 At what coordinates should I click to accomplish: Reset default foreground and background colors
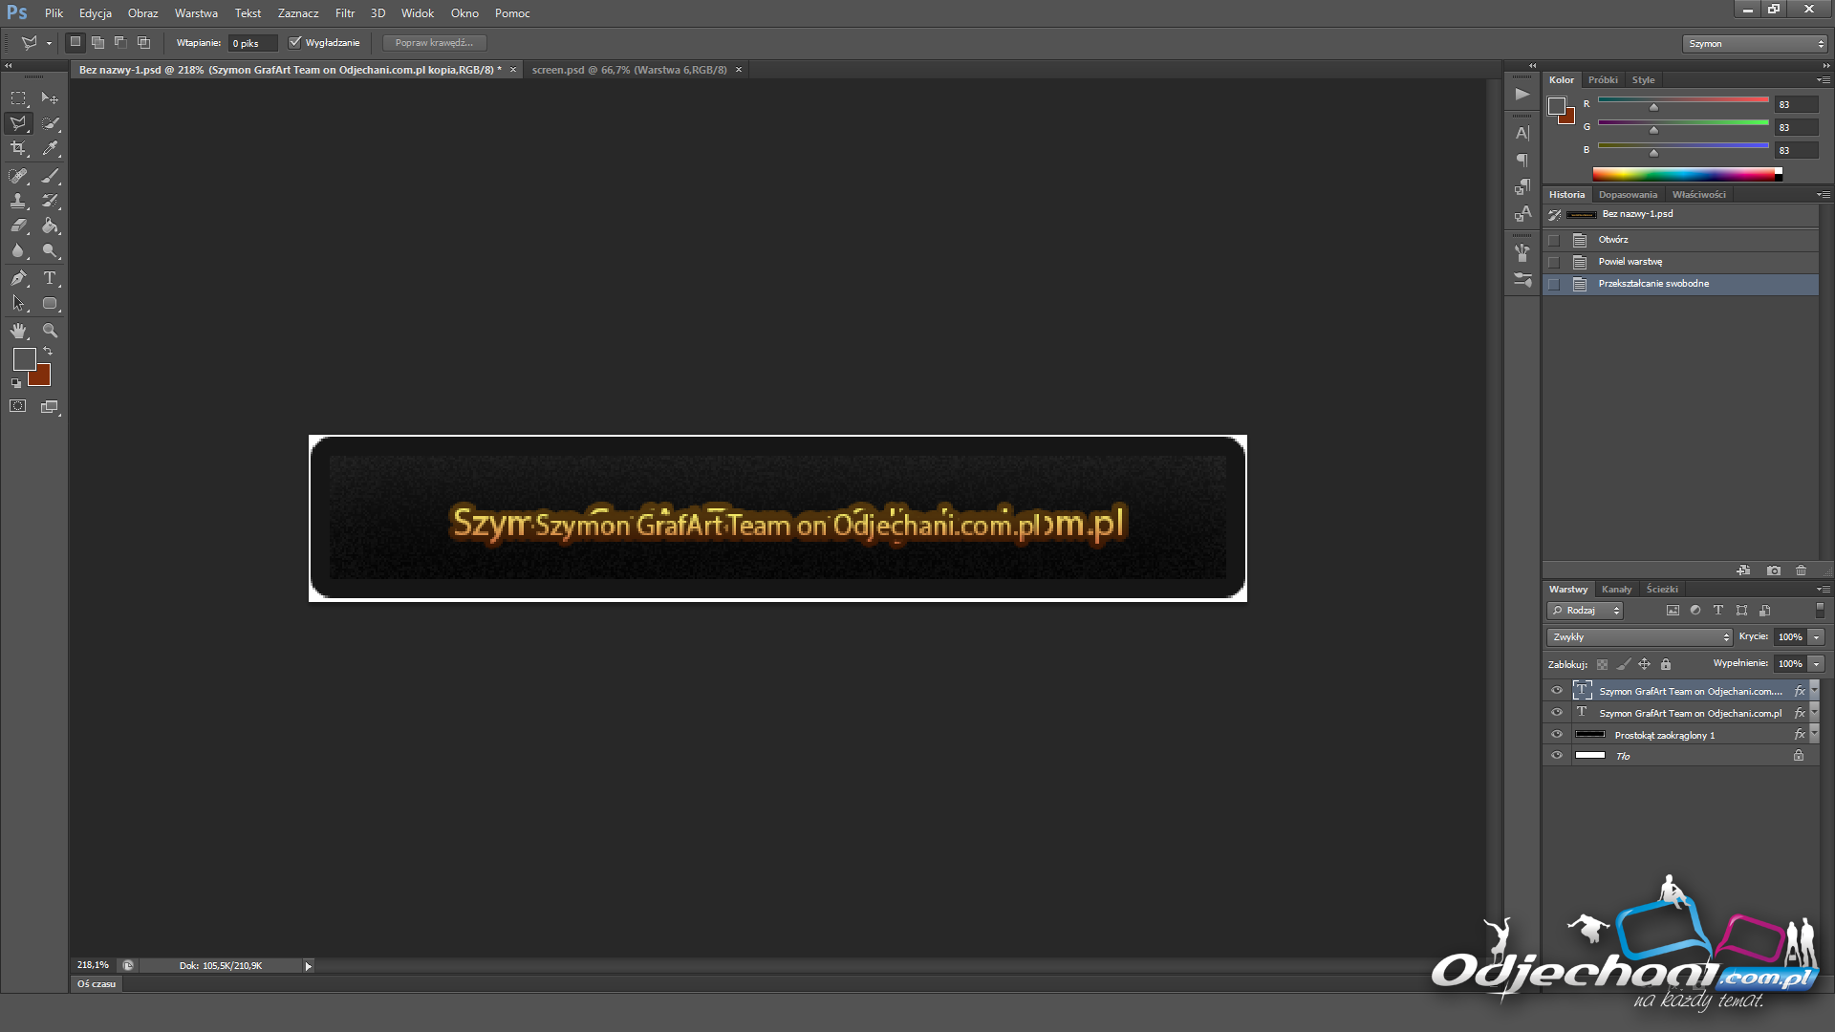(x=16, y=383)
